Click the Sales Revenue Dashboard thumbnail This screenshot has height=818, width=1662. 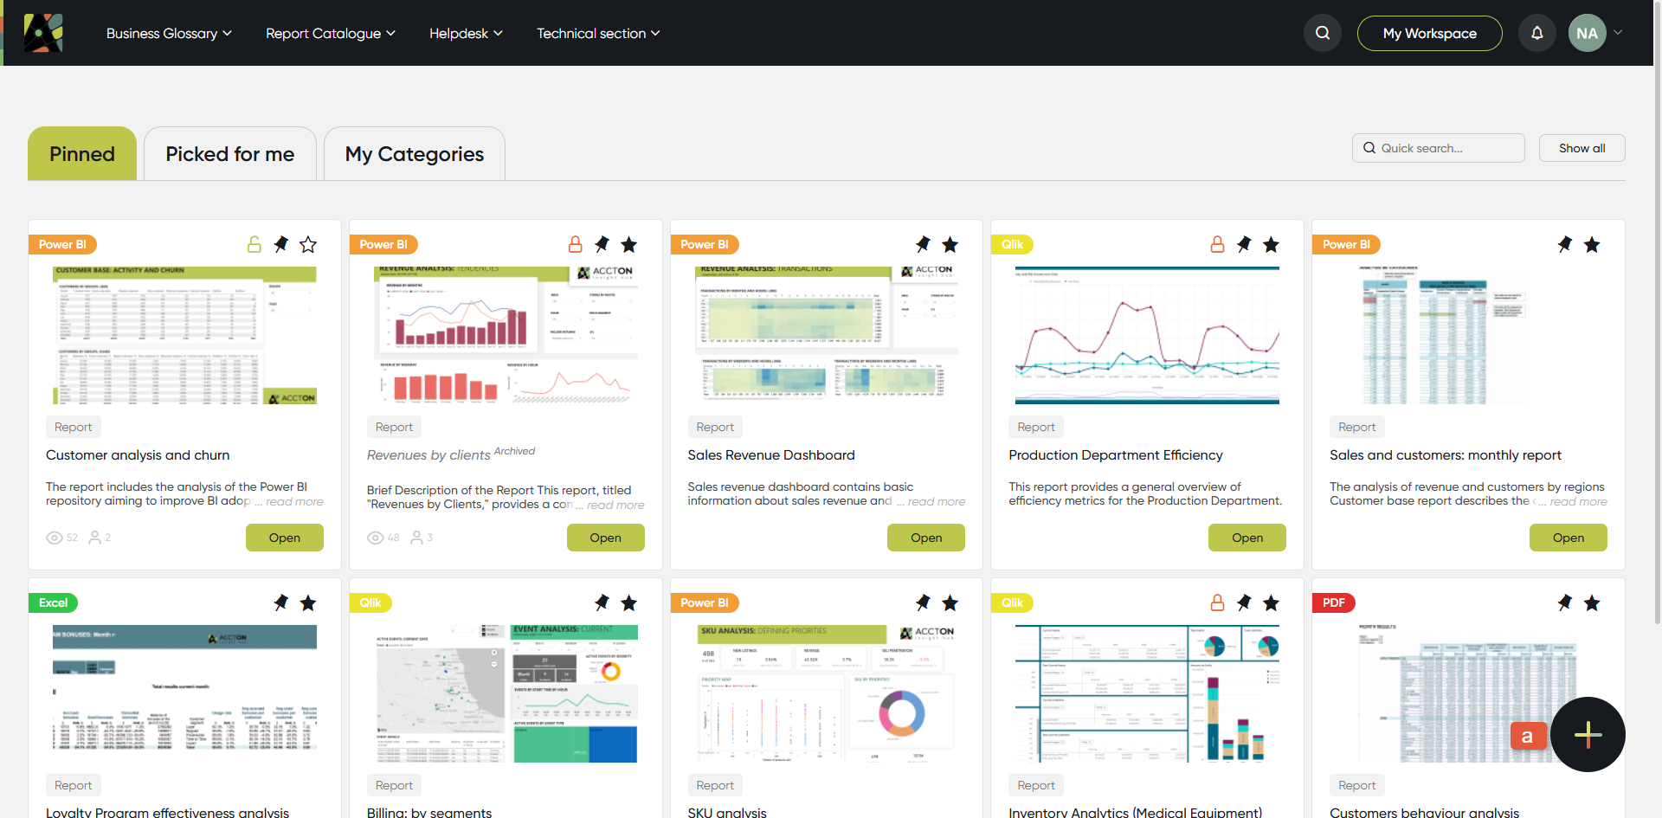(x=827, y=335)
